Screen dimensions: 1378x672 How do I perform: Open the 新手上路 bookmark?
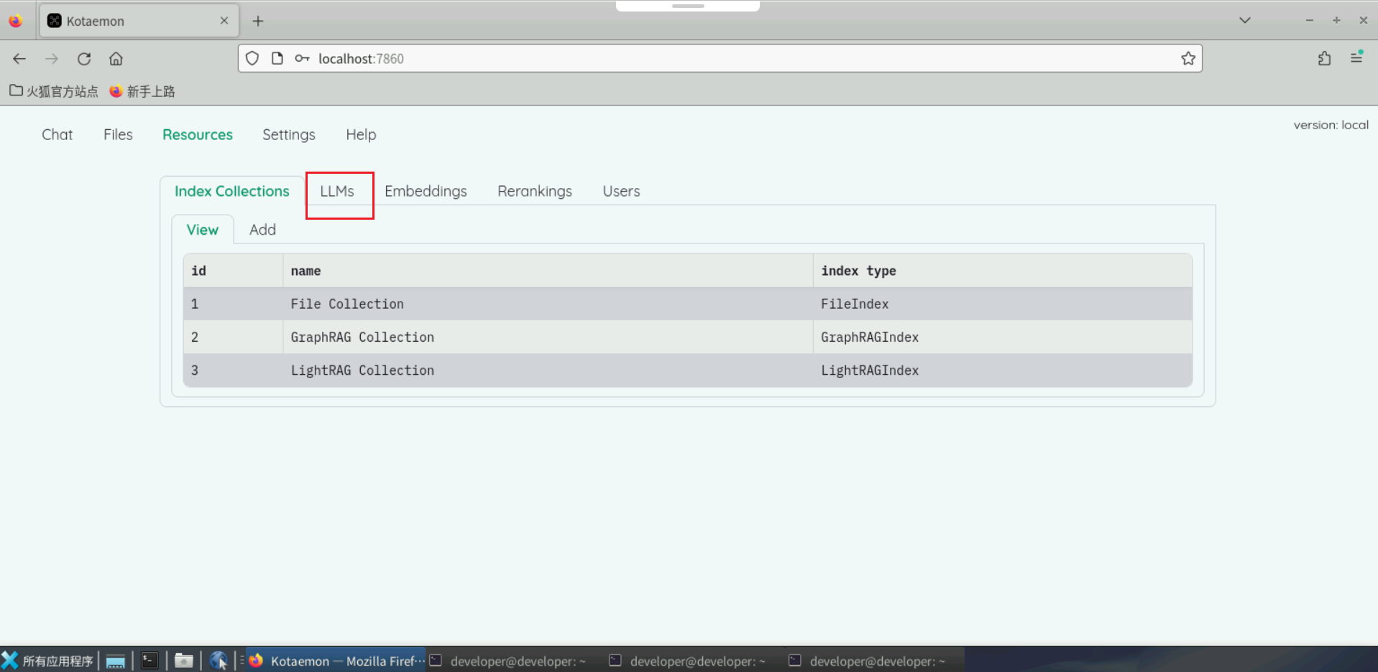(142, 91)
